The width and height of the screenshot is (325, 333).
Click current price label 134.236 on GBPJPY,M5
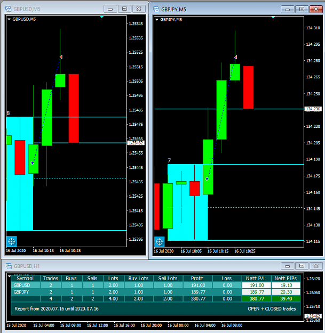313,109
